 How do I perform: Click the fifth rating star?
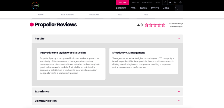[x=163, y=25]
